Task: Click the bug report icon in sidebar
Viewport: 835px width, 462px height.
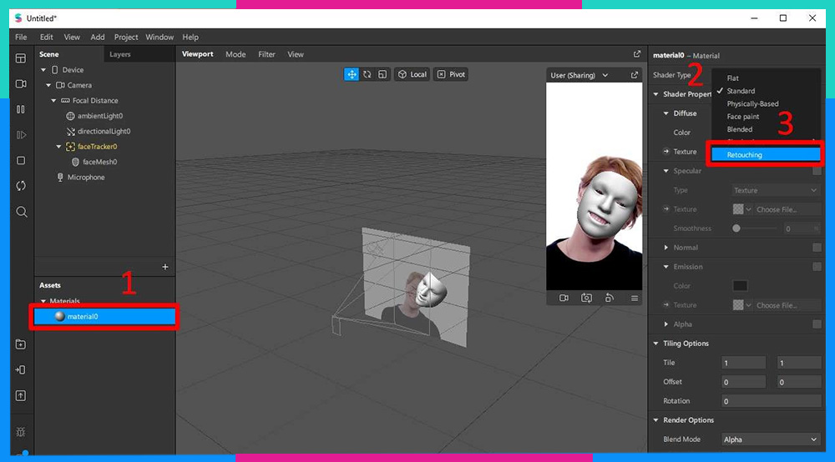Action: [21, 432]
